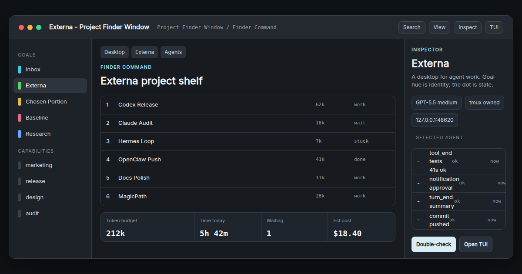522x274 pixels.
Task: Click the pink Baseline color marker
Action: point(20,118)
